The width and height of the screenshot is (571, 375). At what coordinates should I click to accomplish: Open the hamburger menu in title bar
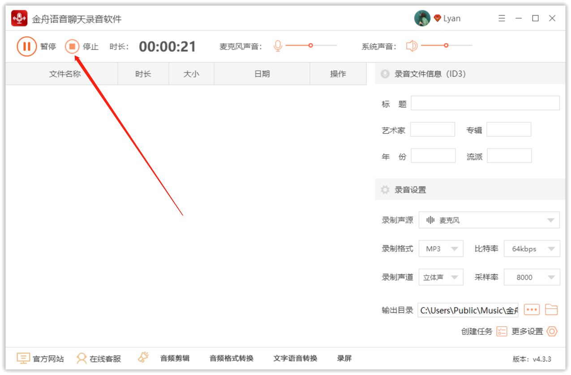point(502,18)
